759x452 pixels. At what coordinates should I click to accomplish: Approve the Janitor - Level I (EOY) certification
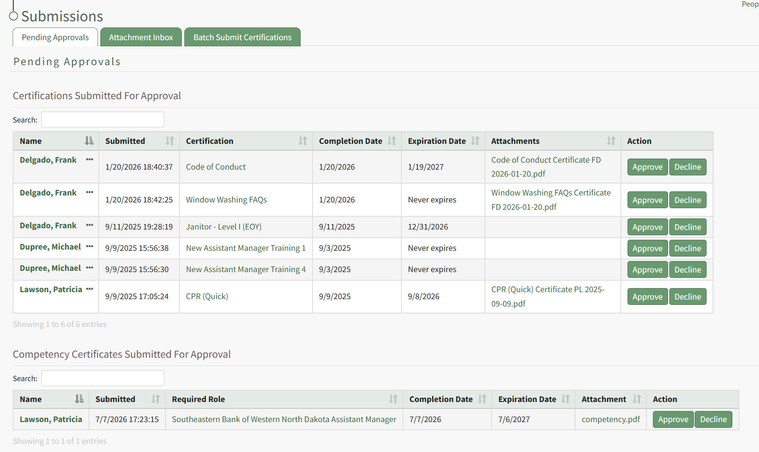[x=648, y=227]
